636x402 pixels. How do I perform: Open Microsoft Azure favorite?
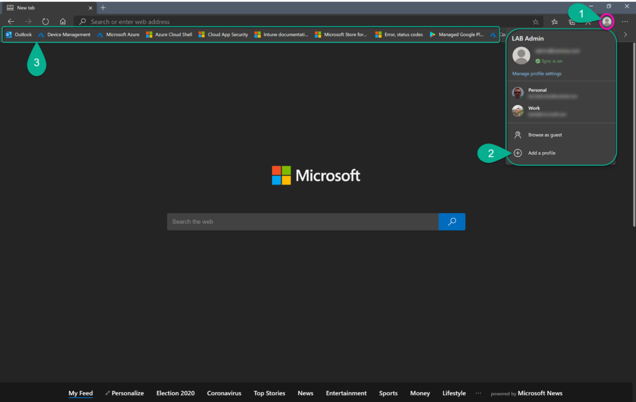[118, 34]
